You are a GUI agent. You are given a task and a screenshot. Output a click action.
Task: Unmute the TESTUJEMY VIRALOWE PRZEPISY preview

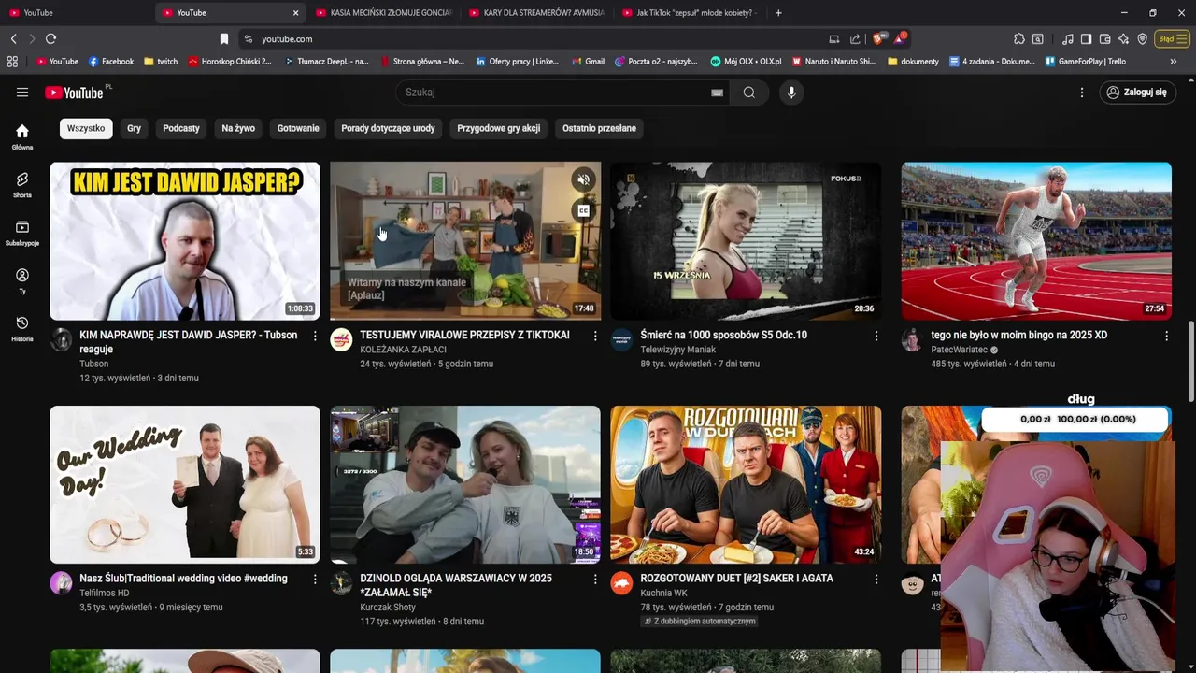coord(583,179)
